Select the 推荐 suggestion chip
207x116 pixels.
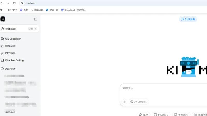(x=143, y=114)
